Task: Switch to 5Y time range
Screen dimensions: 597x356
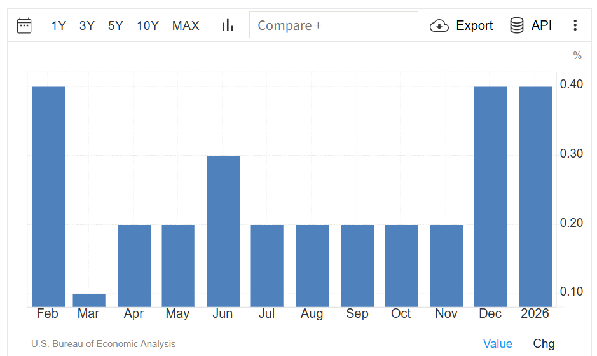Action: coord(116,25)
